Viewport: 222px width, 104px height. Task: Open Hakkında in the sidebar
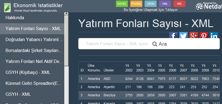[32, 18]
